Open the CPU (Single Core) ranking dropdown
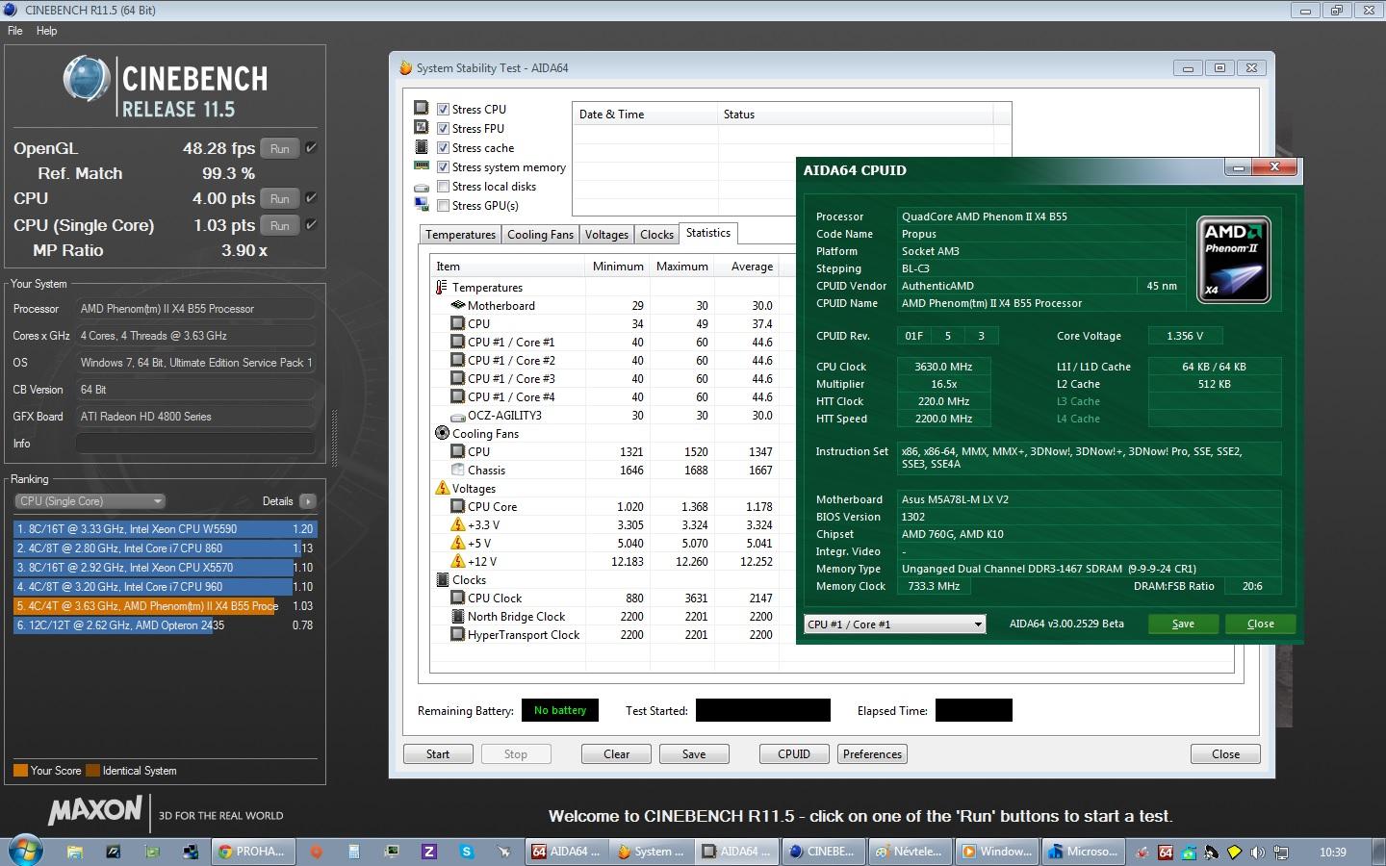 point(90,500)
